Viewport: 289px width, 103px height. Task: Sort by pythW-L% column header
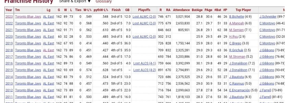101,10
